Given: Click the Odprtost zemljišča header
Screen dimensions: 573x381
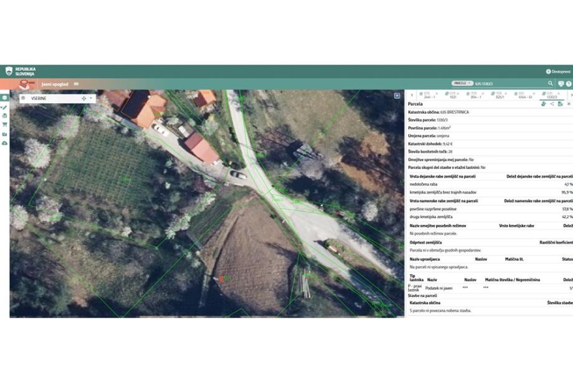Looking at the screenshot, I should pyautogui.click(x=425, y=242).
